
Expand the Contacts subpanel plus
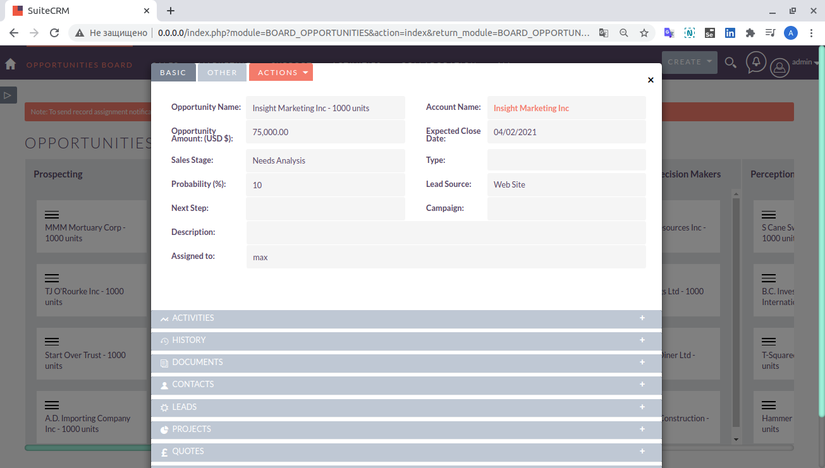point(642,385)
